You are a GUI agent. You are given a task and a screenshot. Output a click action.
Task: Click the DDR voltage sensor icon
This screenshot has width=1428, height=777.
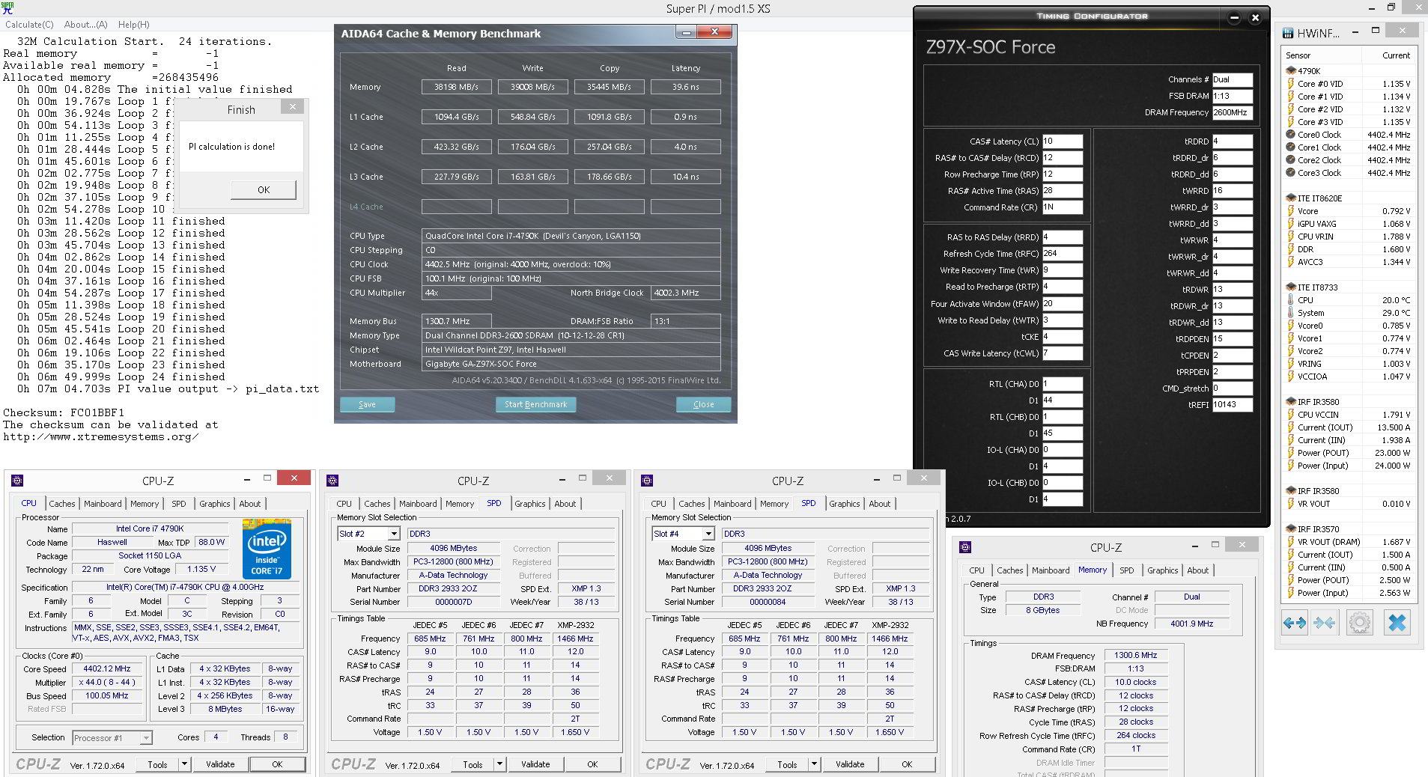click(1291, 249)
